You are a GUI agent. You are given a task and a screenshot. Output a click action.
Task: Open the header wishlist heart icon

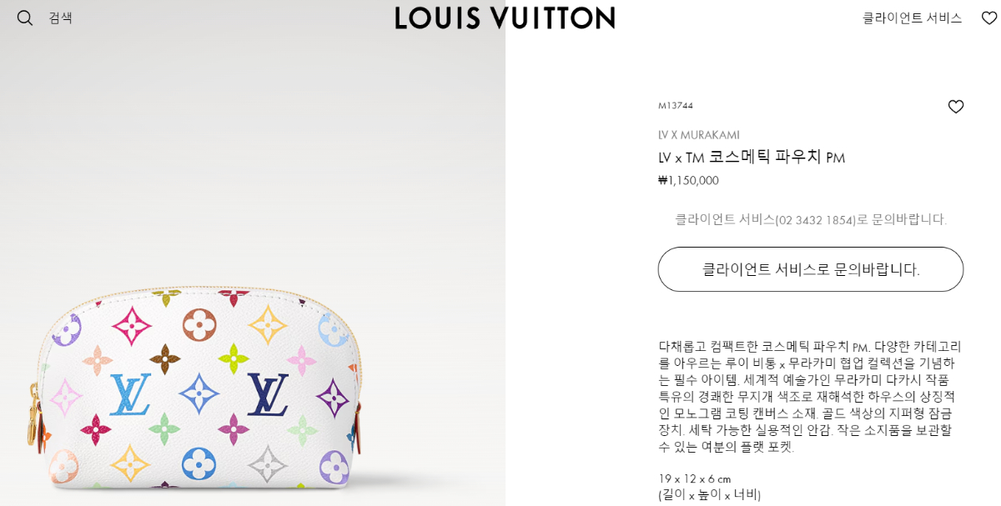coord(989,18)
